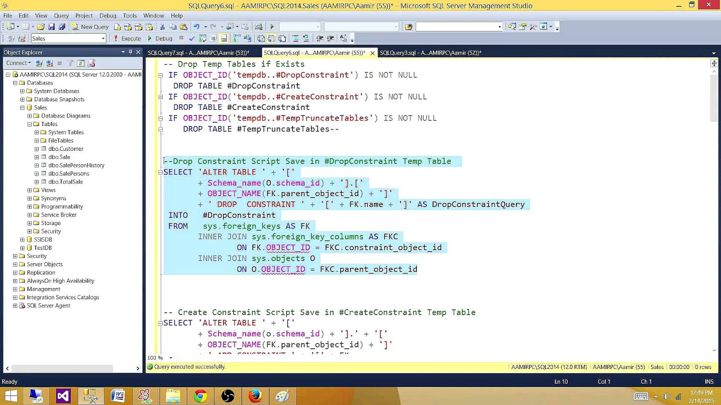The height and width of the screenshot is (405, 721).
Task: Click the Disconnect icon in Object Explorer
Action: tap(49, 63)
